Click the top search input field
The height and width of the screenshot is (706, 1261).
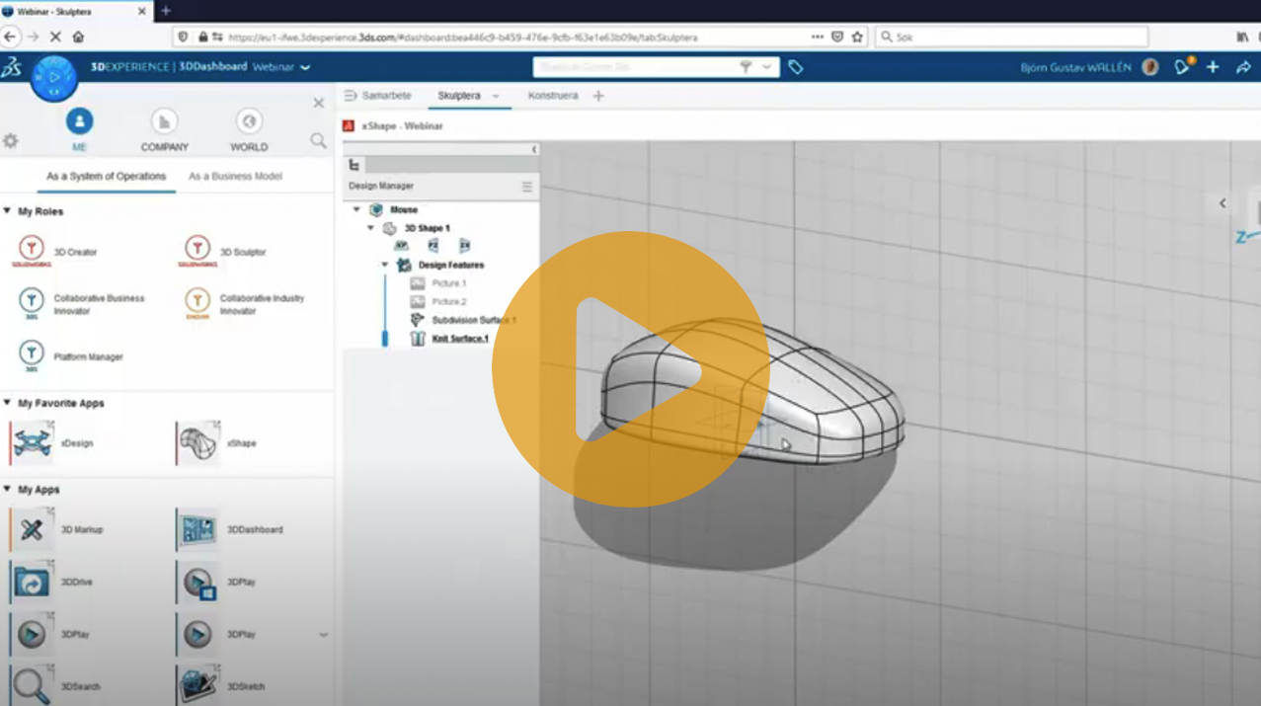(x=634, y=67)
